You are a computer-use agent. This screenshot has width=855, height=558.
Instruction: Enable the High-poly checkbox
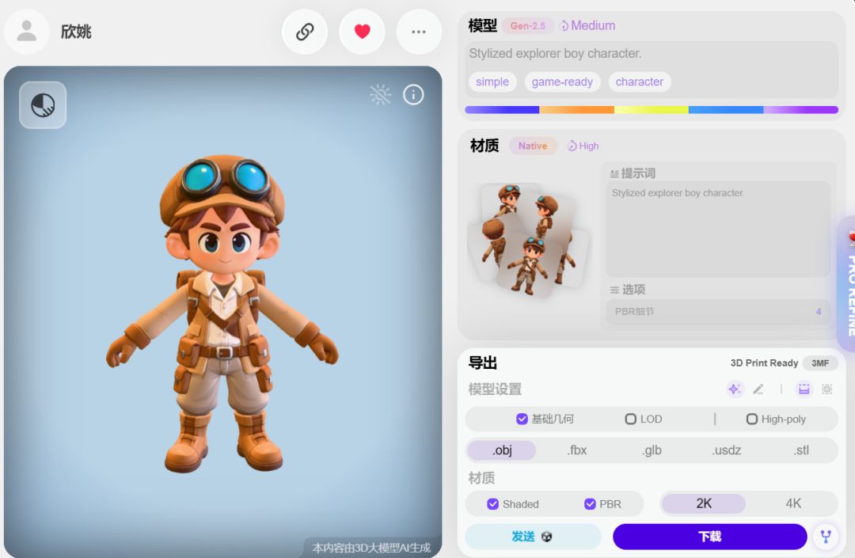pos(751,419)
